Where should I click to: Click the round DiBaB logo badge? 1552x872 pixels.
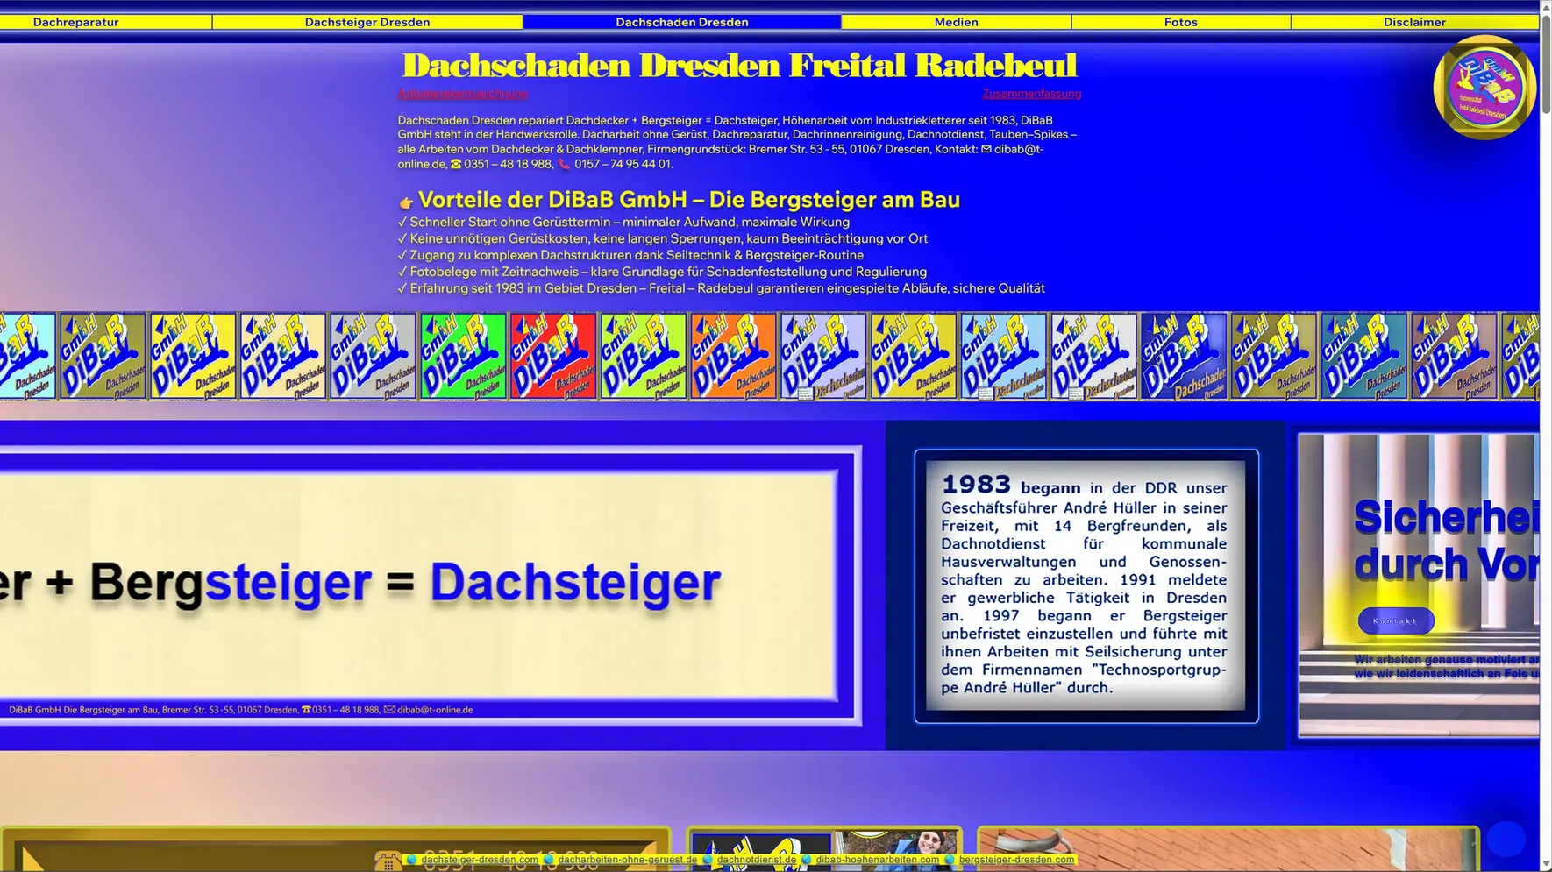click(1484, 88)
